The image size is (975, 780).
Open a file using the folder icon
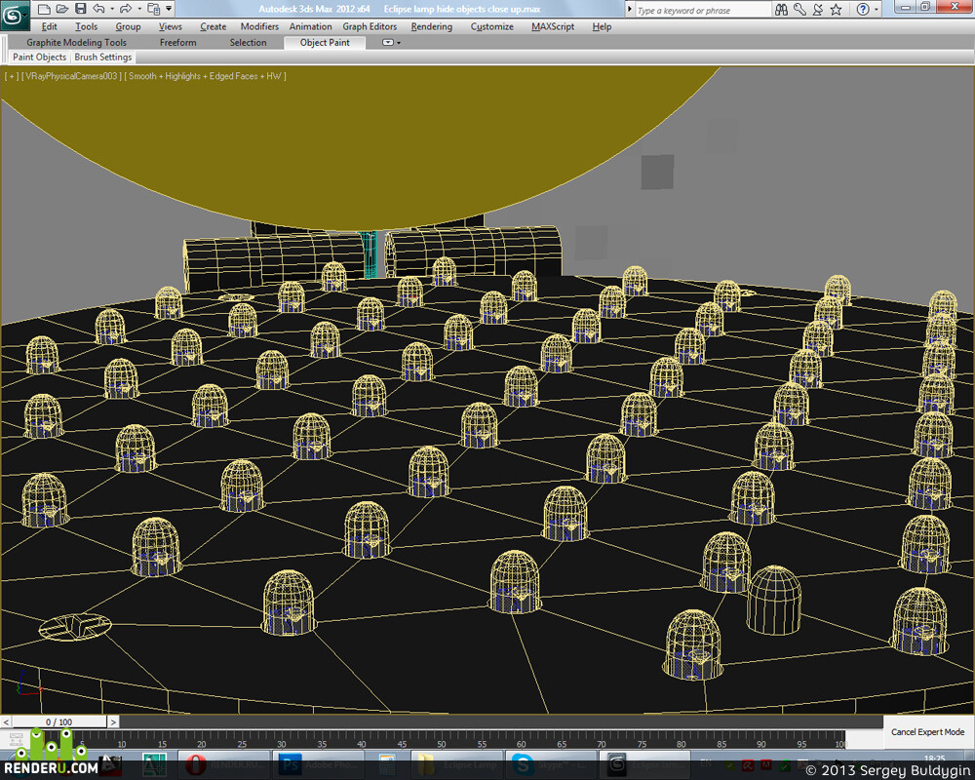pos(61,9)
